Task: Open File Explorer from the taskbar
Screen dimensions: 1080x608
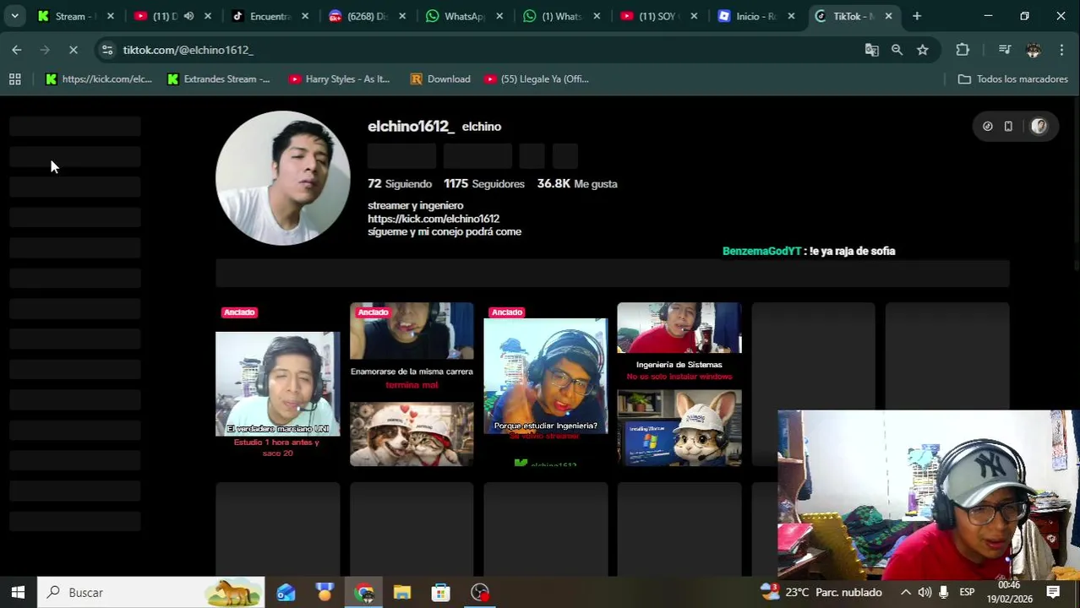Action: point(402,593)
